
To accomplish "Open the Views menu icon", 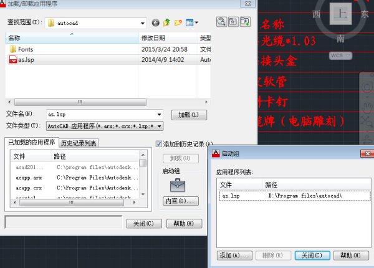I will click(x=192, y=22).
